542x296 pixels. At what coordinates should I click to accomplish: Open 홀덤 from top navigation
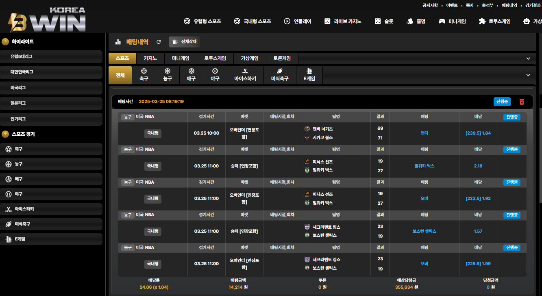416,21
